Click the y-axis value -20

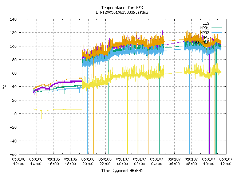pos(13,127)
